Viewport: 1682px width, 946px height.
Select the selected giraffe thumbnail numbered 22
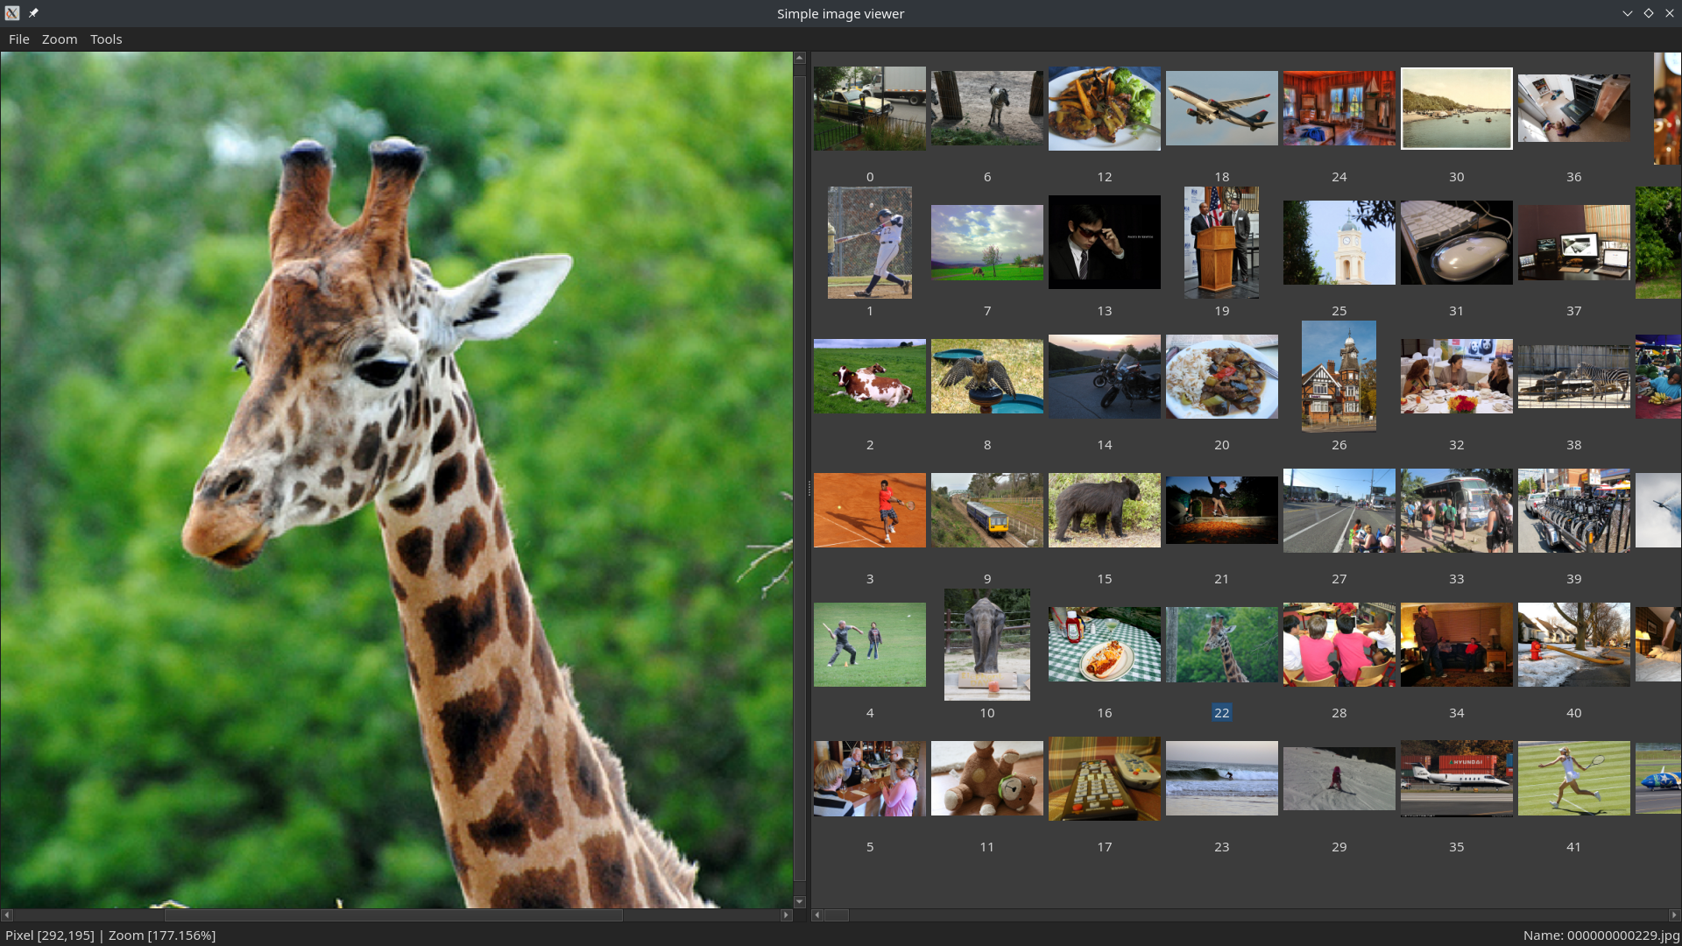tap(1221, 645)
